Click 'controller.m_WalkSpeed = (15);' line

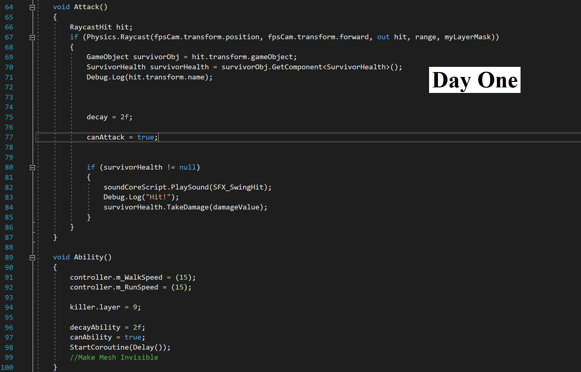point(133,278)
